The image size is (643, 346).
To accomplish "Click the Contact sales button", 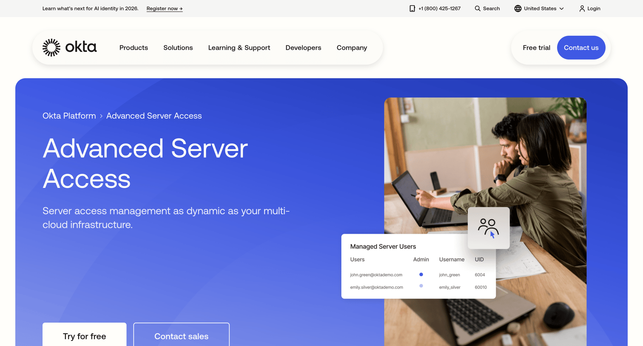I will [181, 335].
